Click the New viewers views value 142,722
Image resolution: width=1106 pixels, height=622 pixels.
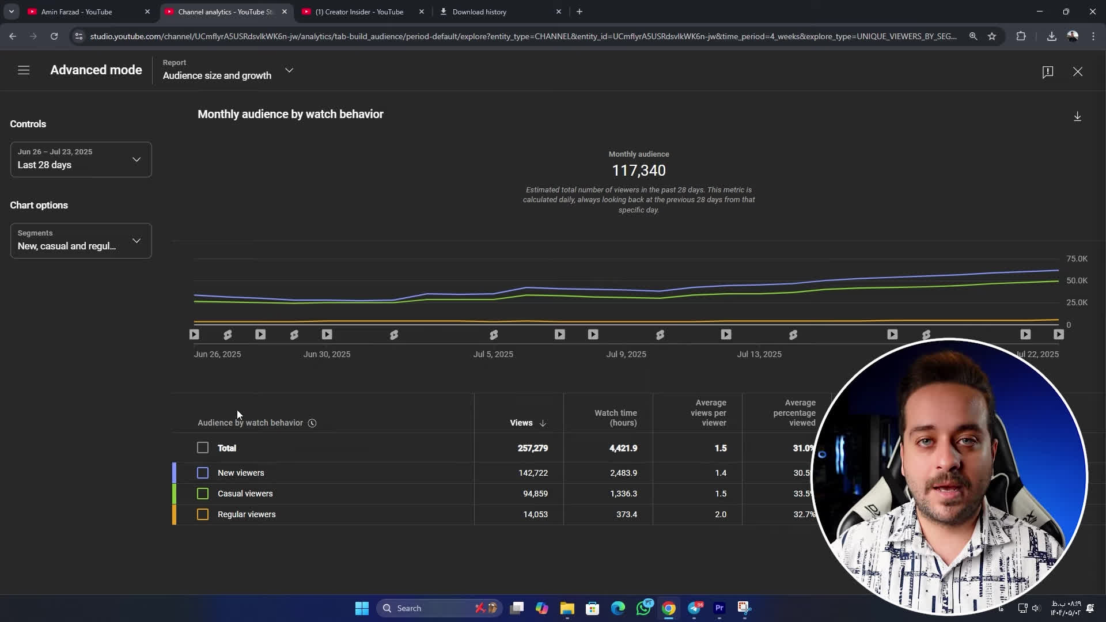[533, 473]
